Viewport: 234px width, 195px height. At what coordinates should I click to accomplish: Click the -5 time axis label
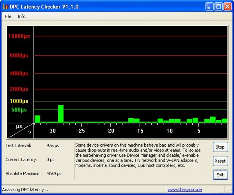click(x=198, y=131)
